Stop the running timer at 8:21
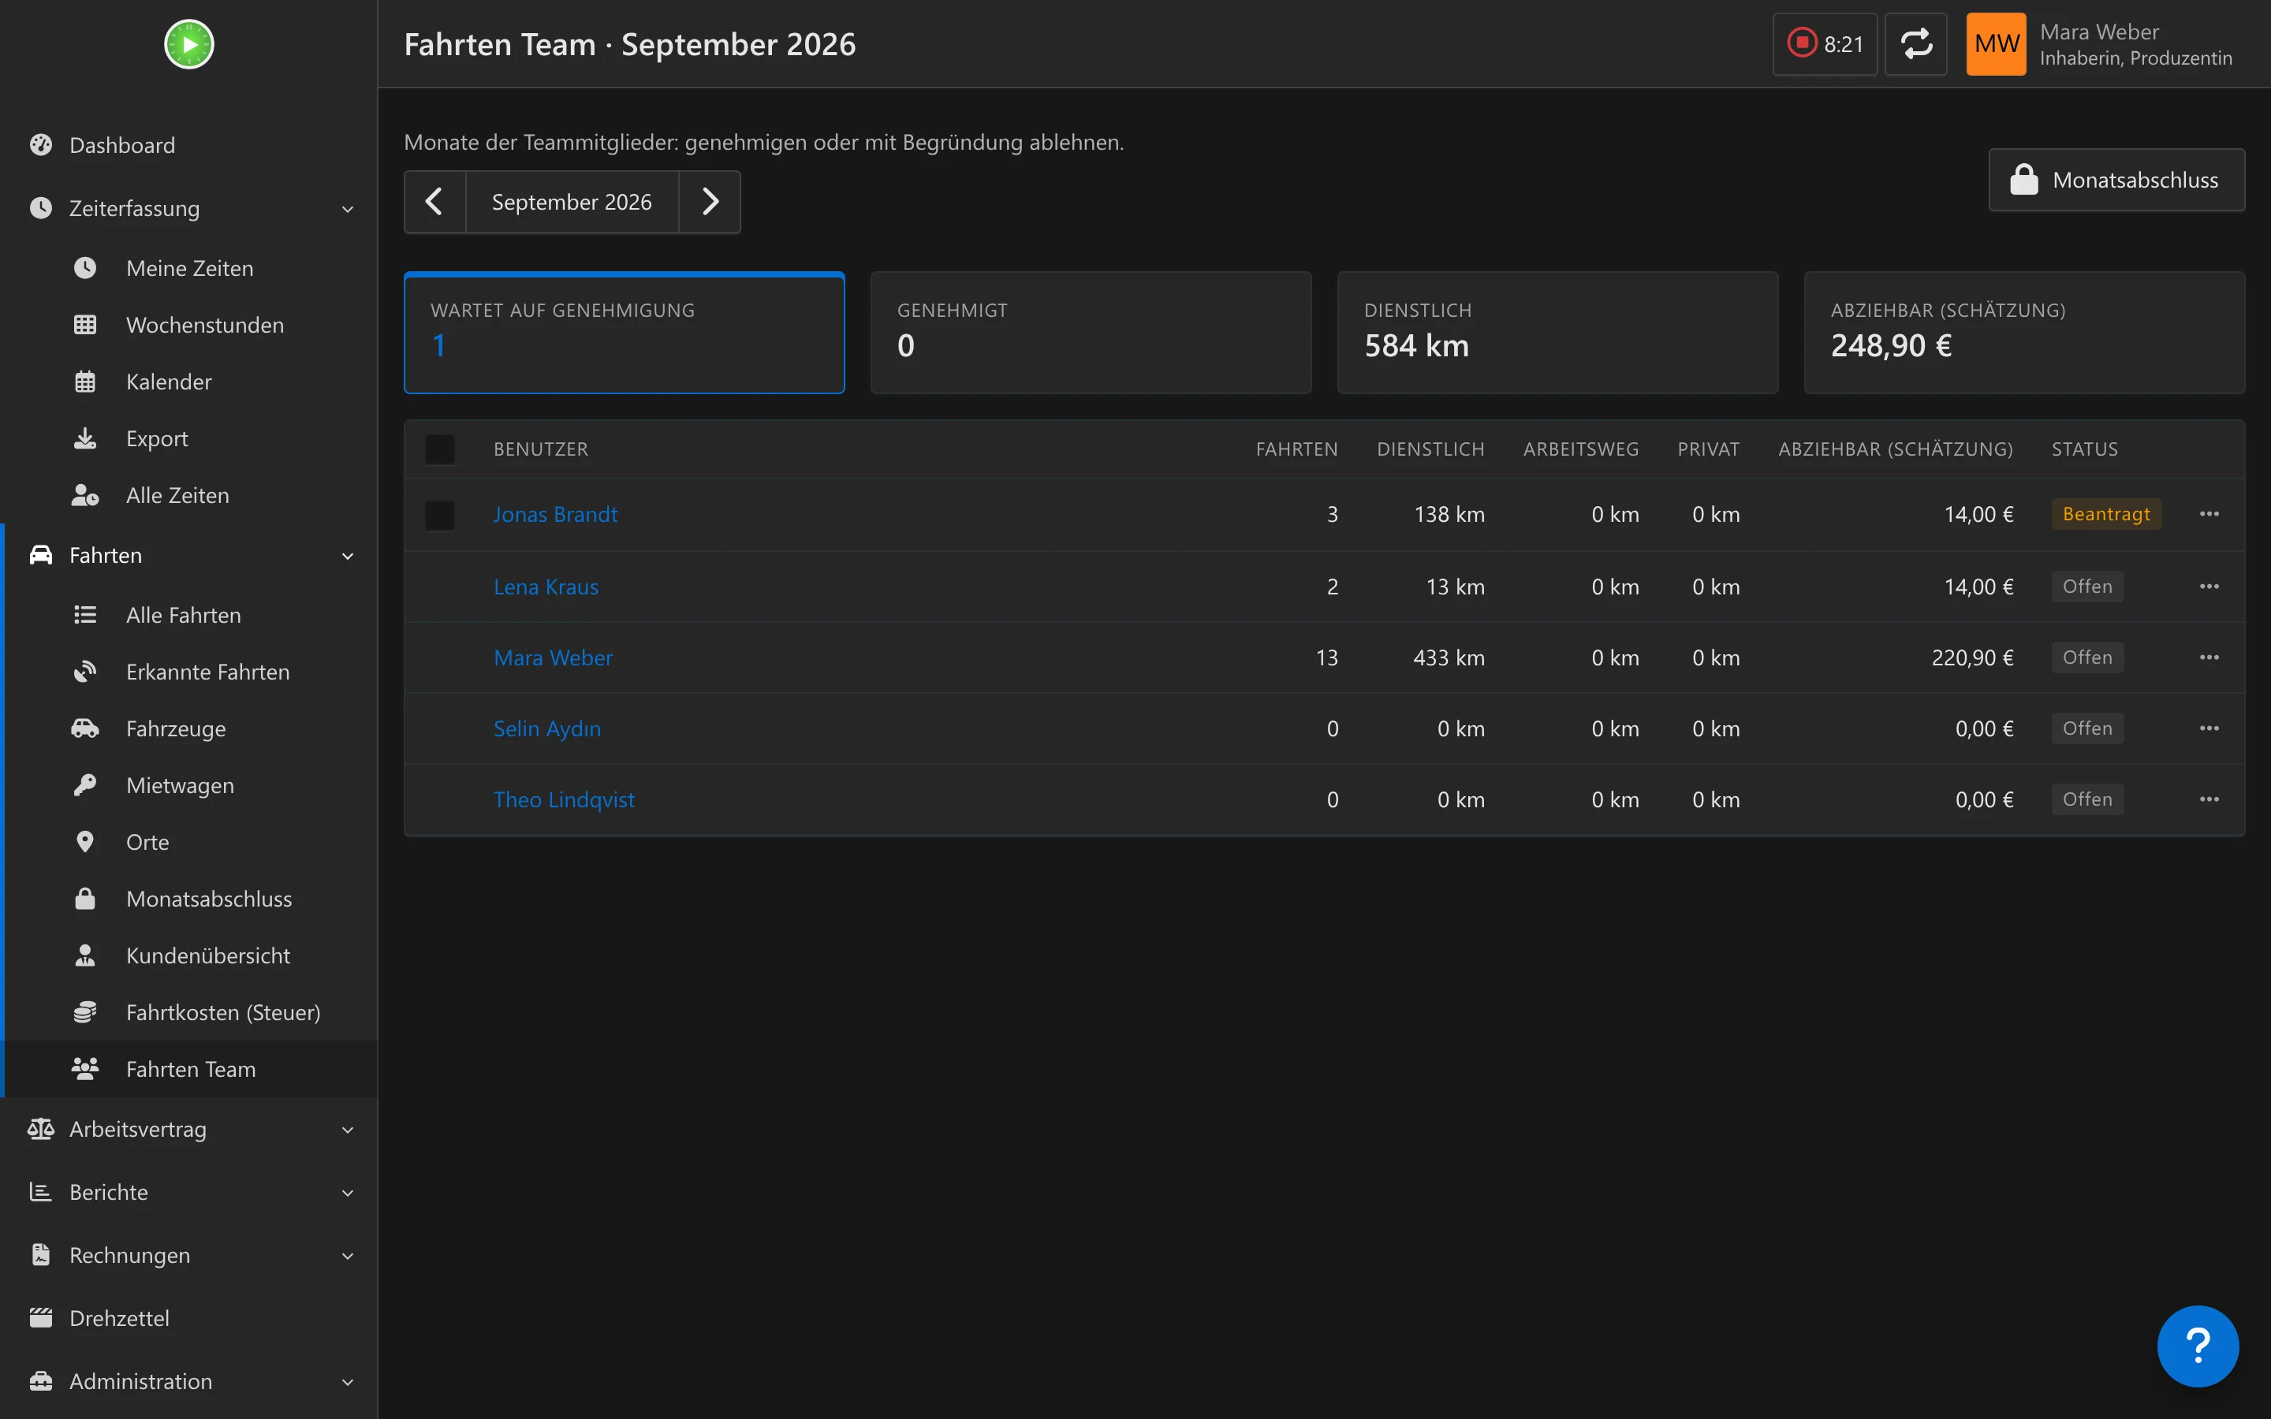 point(1825,44)
